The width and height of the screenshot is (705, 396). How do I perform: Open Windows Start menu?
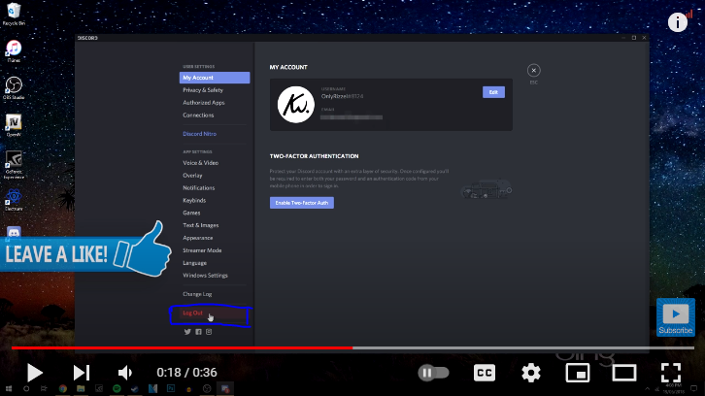click(x=8, y=389)
